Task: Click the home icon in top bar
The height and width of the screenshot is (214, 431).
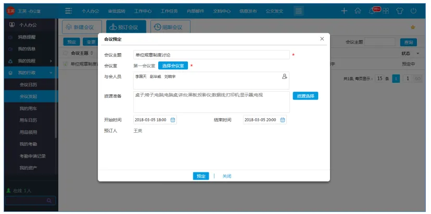Action: (x=358, y=10)
